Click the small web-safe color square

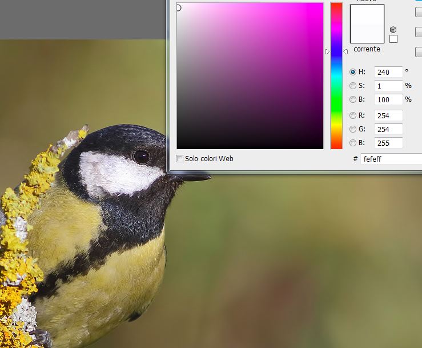point(393,39)
